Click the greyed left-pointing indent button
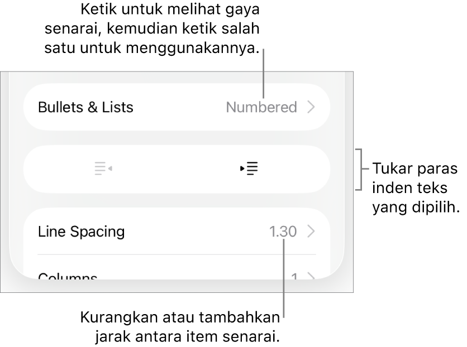The width and height of the screenshot is (467, 347). [x=103, y=168]
